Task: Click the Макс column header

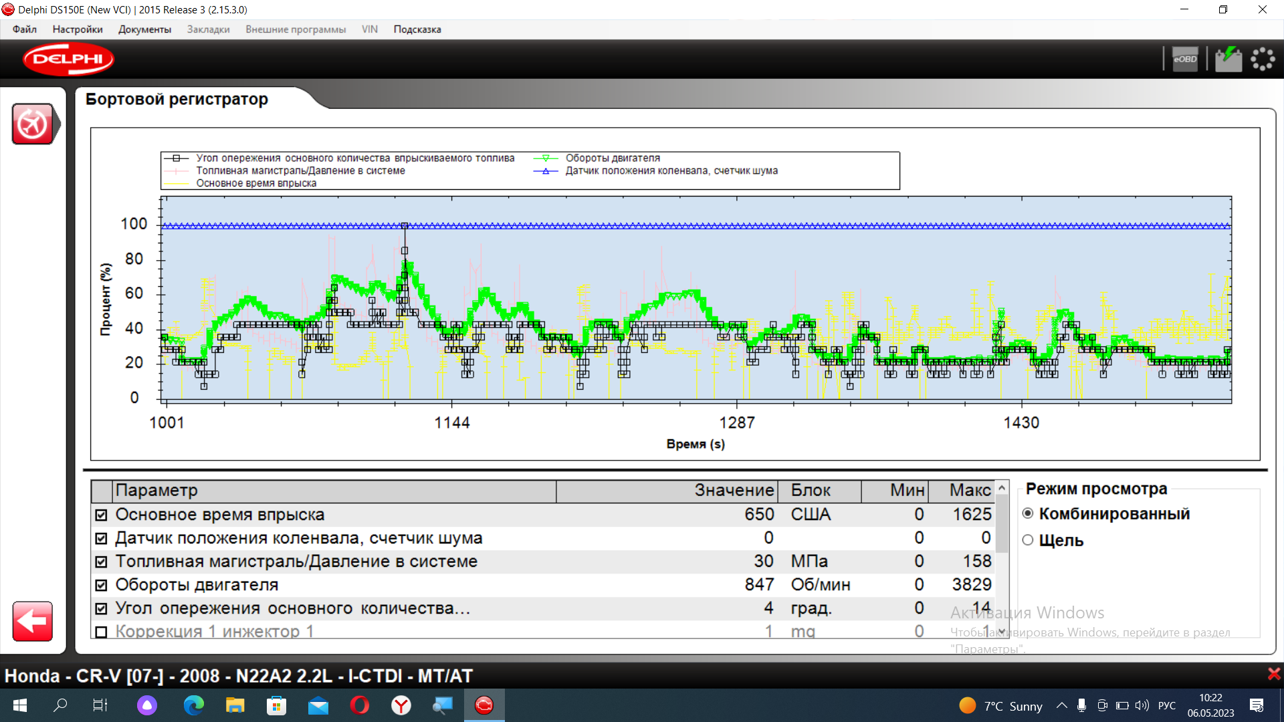Action: coord(962,491)
